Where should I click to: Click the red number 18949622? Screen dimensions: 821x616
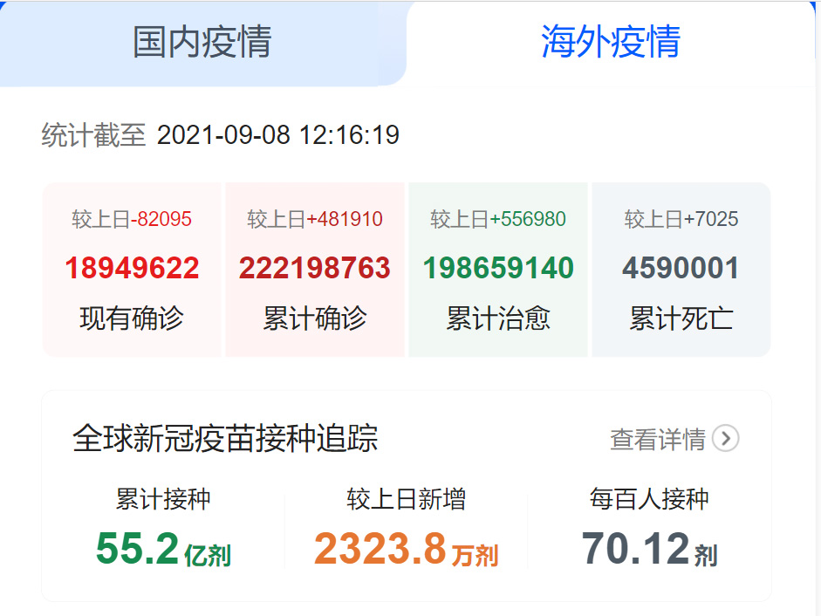(132, 268)
